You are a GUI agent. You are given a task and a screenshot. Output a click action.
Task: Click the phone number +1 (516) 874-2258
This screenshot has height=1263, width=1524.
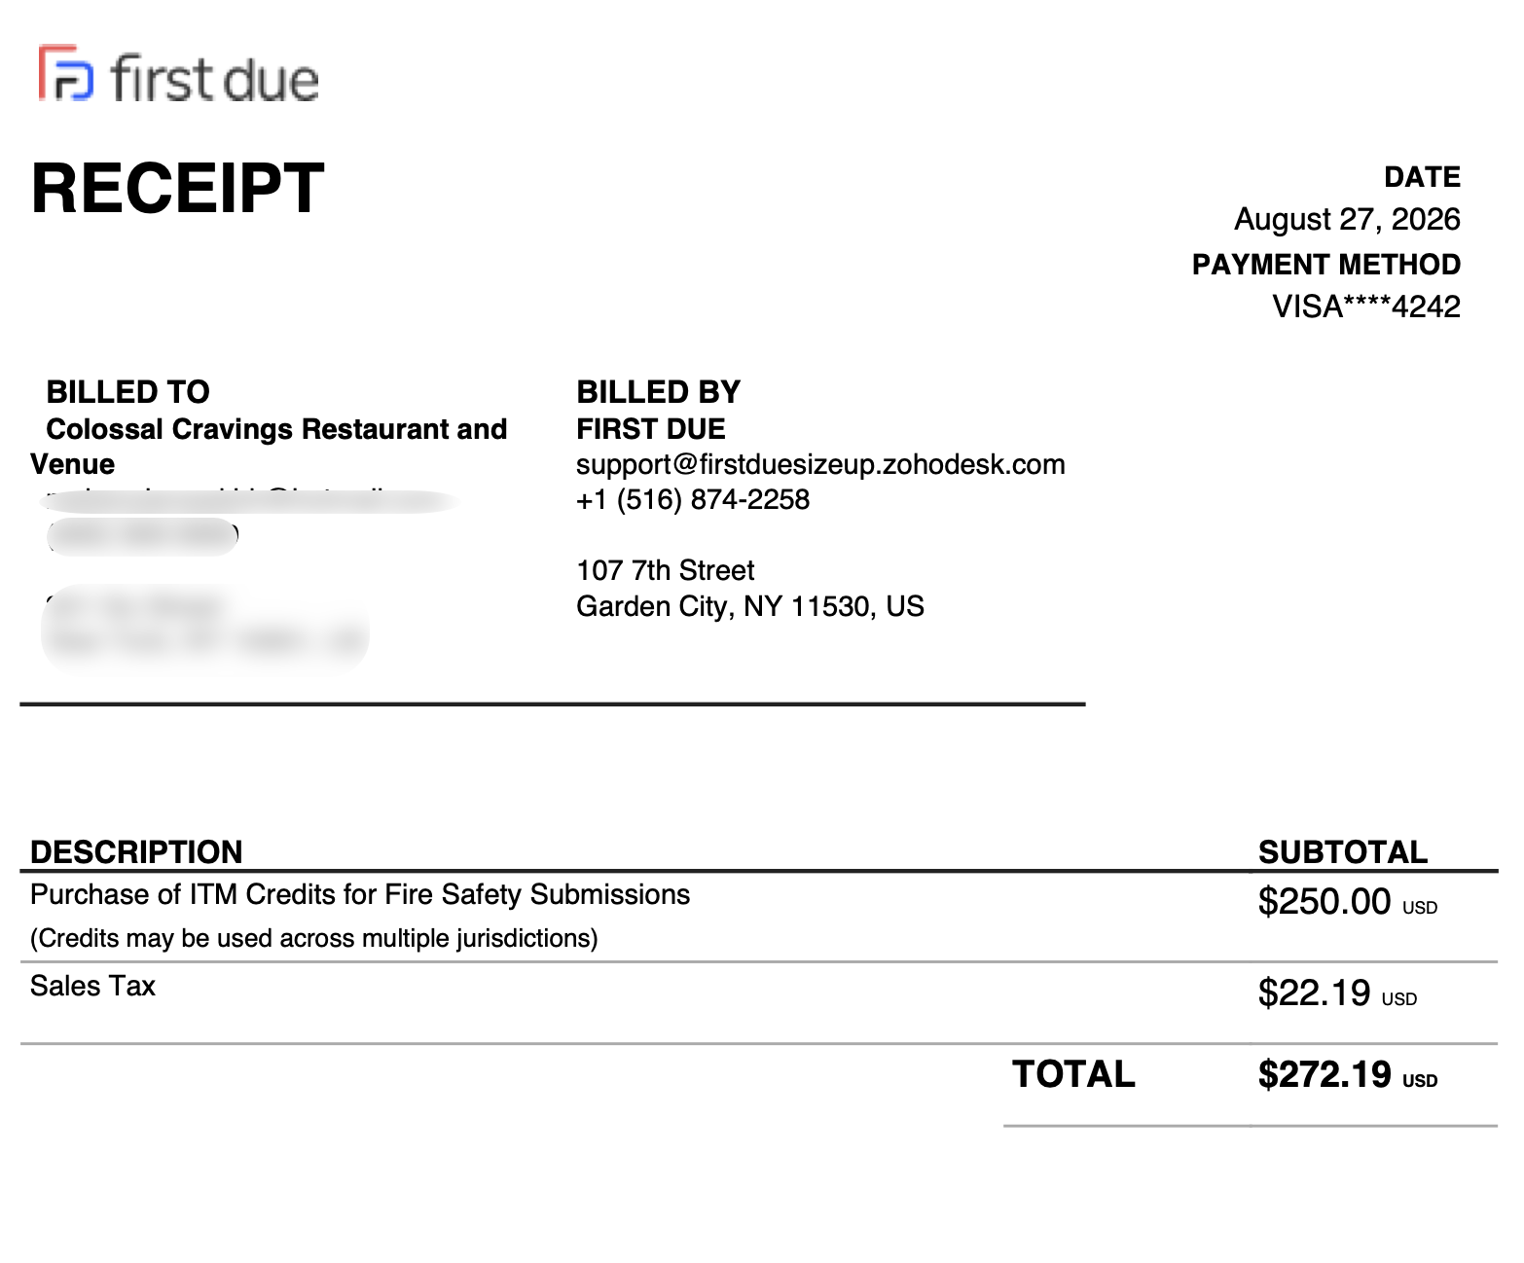click(693, 499)
